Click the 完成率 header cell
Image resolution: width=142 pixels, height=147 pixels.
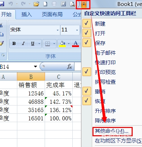[x=59, y=85]
